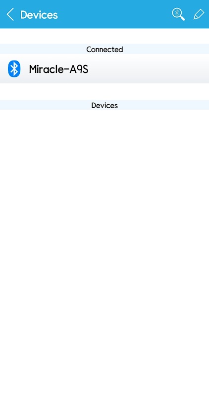This screenshot has width=209, height=397.
Task: Tap the Bluetooth search magnifier icon
Action: 178,14
